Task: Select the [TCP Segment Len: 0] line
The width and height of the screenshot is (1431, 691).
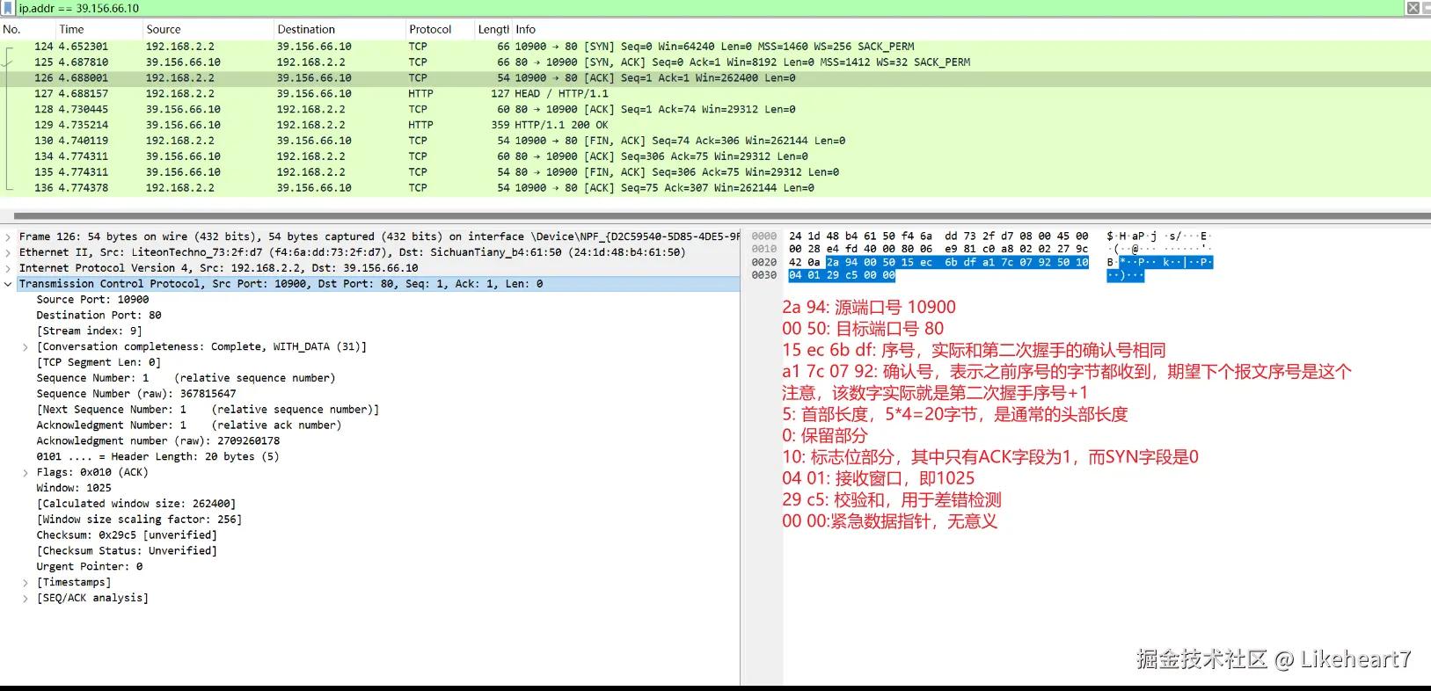Action: (x=99, y=363)
